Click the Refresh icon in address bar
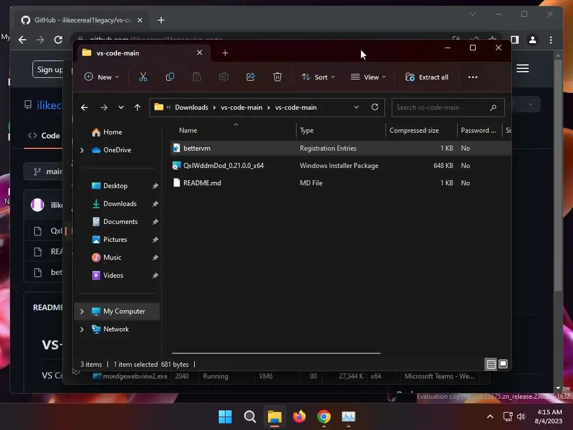 pyautogui.click(x=374, y=107)
